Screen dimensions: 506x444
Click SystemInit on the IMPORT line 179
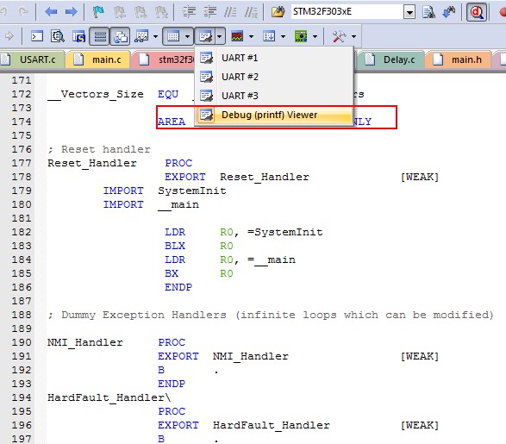[x=192, y=191]
